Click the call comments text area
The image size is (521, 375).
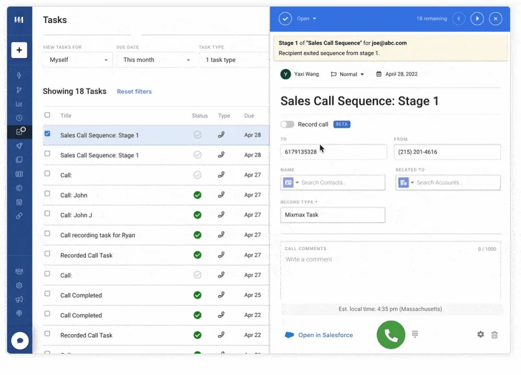[x=390, y=272]
